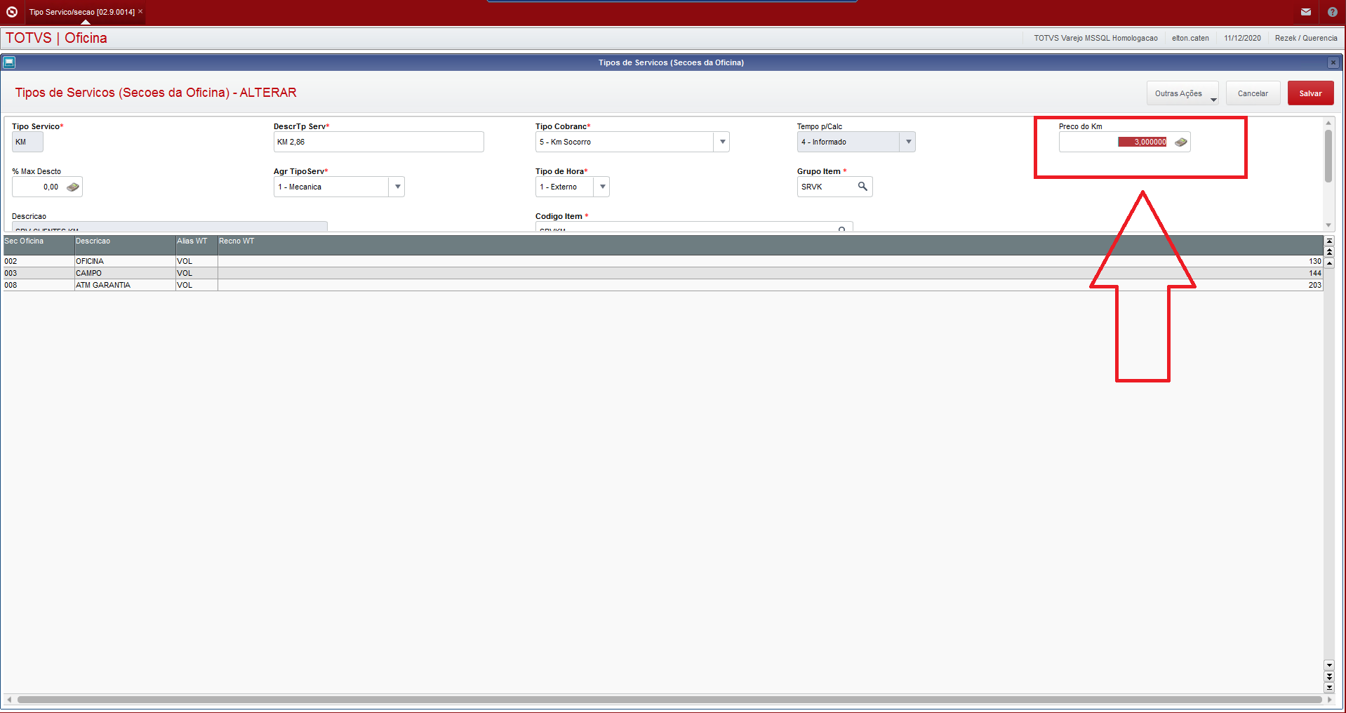This screenshot has height=713, width=1346.
Task: Click the TOTVS | Oficina heading
Action: 56,38
